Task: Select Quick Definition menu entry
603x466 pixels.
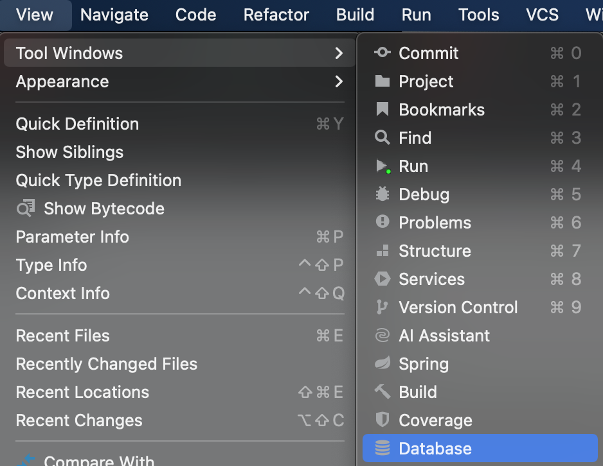Action: (77, 124)
